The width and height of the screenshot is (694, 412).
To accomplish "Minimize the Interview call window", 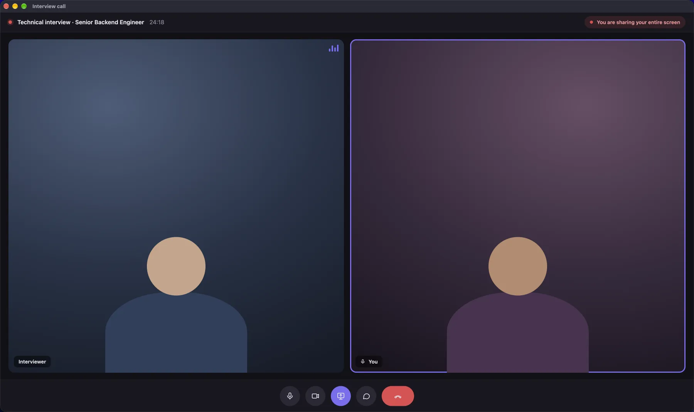I will [15, 6].
